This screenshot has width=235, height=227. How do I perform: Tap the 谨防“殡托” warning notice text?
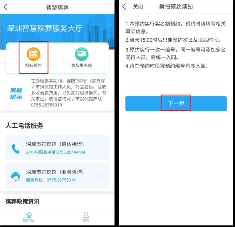[x=69, y=93]
